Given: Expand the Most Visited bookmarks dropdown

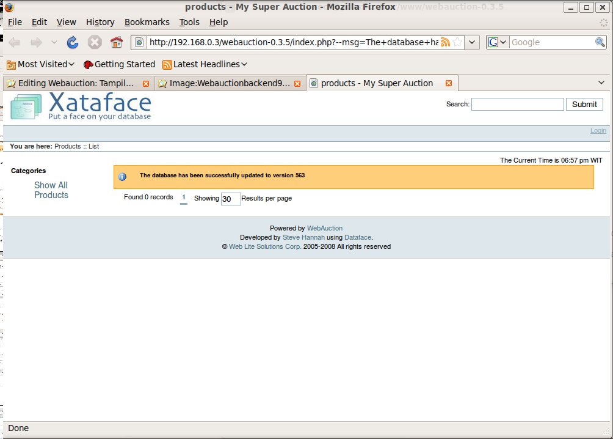Looking at the screenshot, I should pyautogui.click(x=40, y=64).
